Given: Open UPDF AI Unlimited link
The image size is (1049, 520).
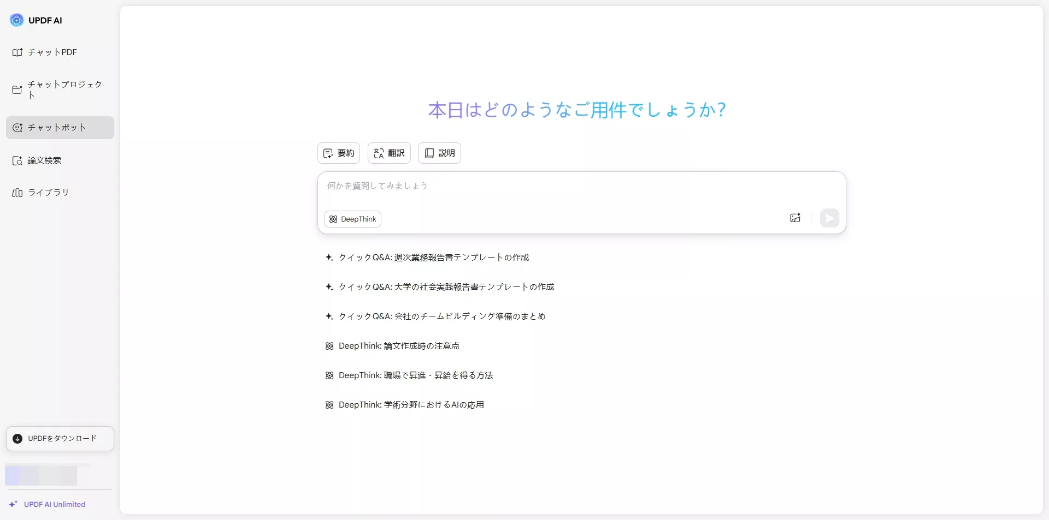Looking at the screenshot, I should [48, 505].
